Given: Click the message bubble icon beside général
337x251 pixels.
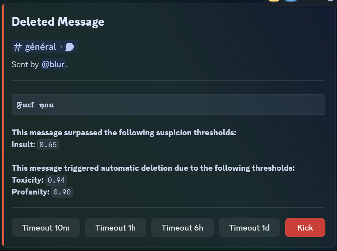Looking at the screenshot, I should [x=70, y=47].
